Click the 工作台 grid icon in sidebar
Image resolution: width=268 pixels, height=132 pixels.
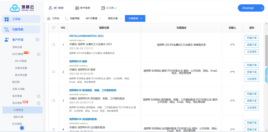click(x=7, y=19)
